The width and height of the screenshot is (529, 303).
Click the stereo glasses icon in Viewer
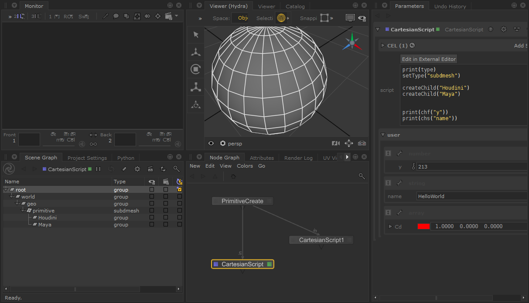click(362, 143)
